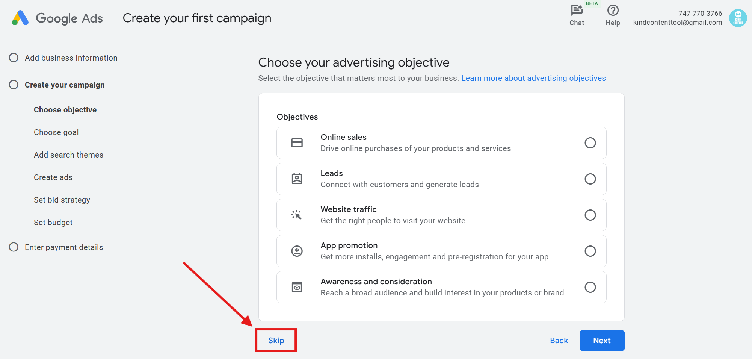Select the Leads radio button
The height and width of the screenshot is (359, 752).
(x=590, y=179)
